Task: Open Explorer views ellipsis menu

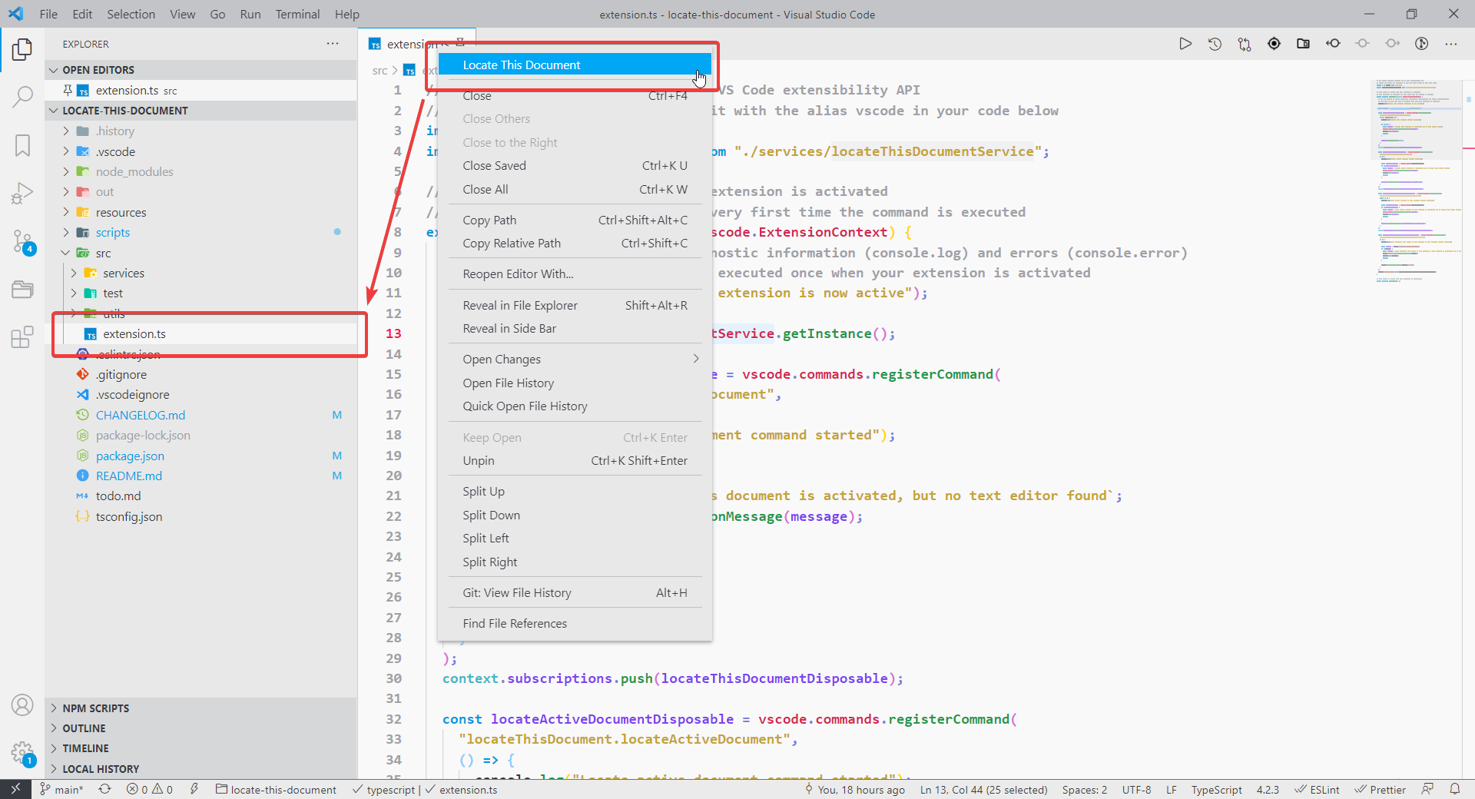Action: click(333, 44)
